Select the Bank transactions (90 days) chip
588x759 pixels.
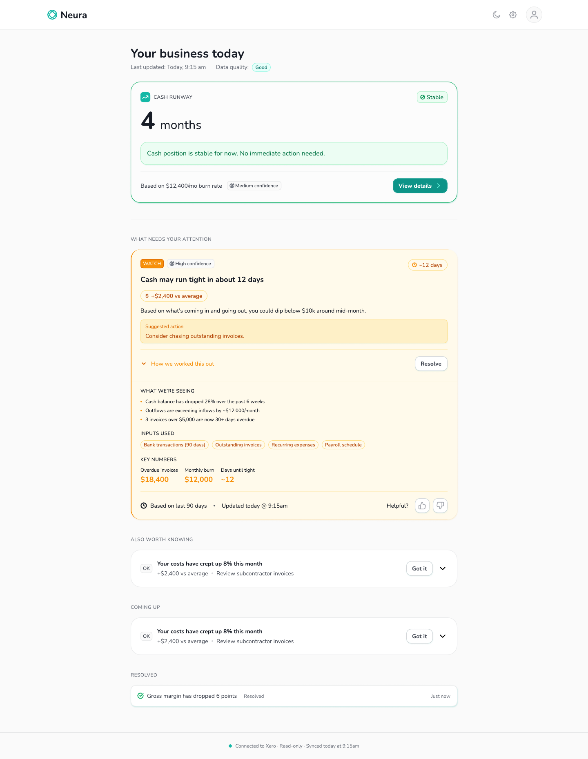click(174, 445)
